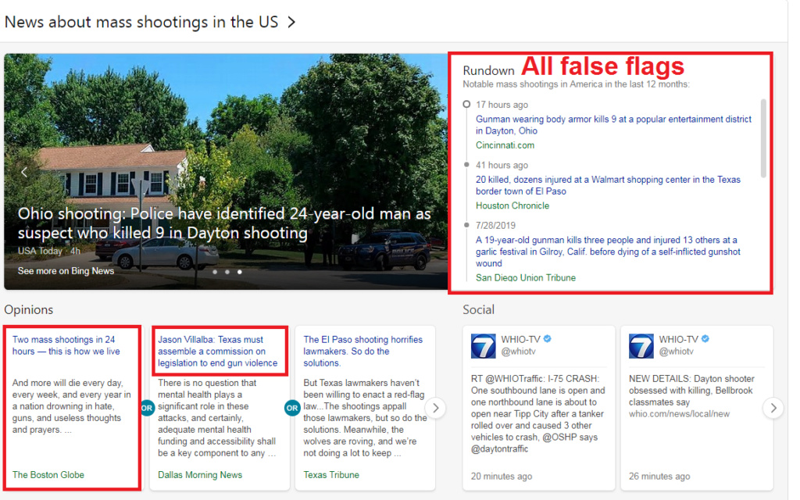Viewport: 800px width, 500px height.
Task: Click San Diego Union Tribune source
Action: tap(526, 277)
